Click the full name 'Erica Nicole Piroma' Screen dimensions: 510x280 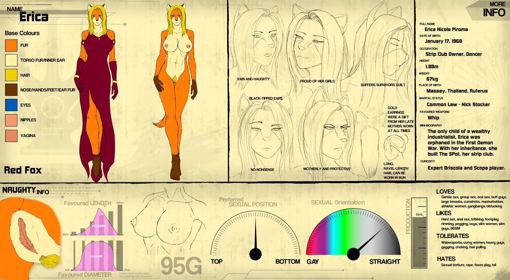tap(446, 29)
